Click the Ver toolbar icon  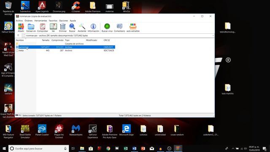pos(54,27)
